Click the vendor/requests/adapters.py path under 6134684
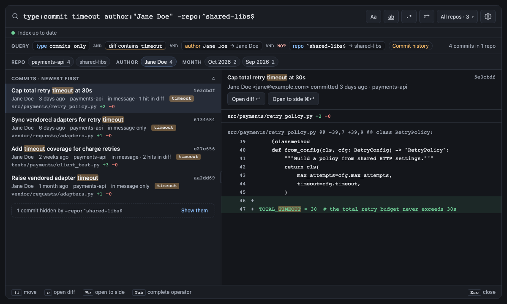This screenshot has width=507, height=304. point(52,136)
